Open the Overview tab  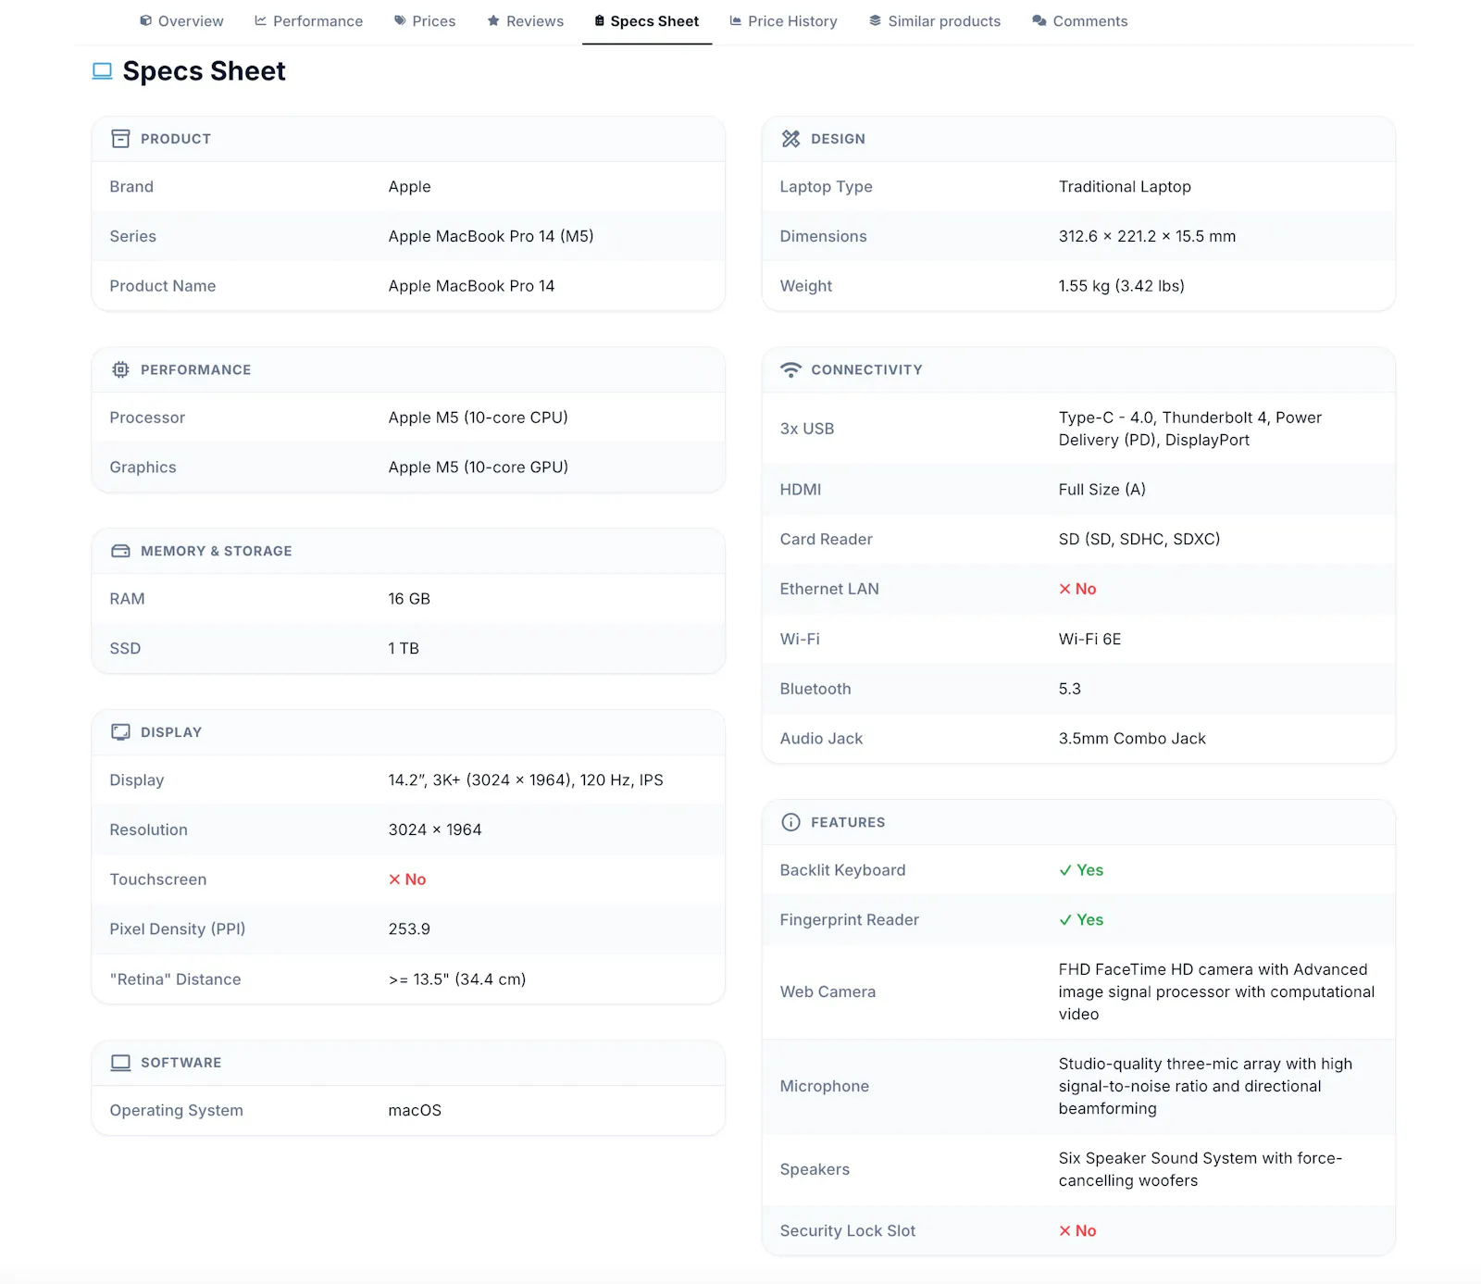(x=181, y=21)
